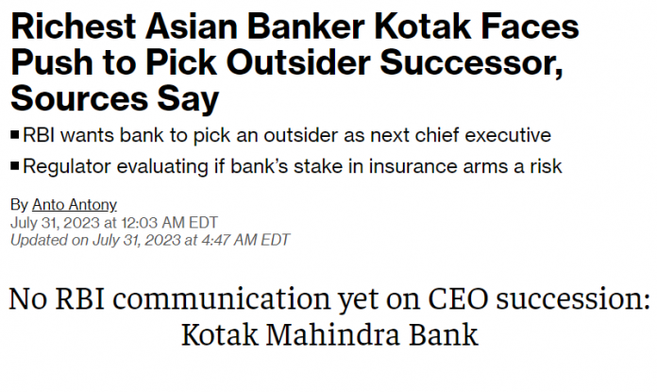Viewport: 657px width, 392px height.
Task: Click the 'By' label before the author name
Action: click(x=19, y=205)
